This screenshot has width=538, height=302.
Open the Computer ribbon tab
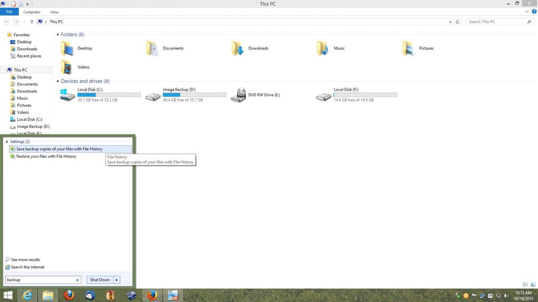(31, 12)
